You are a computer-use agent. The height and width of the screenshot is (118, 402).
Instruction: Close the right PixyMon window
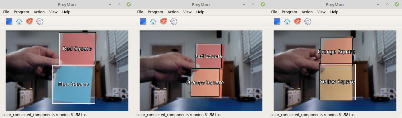point(397,4)
